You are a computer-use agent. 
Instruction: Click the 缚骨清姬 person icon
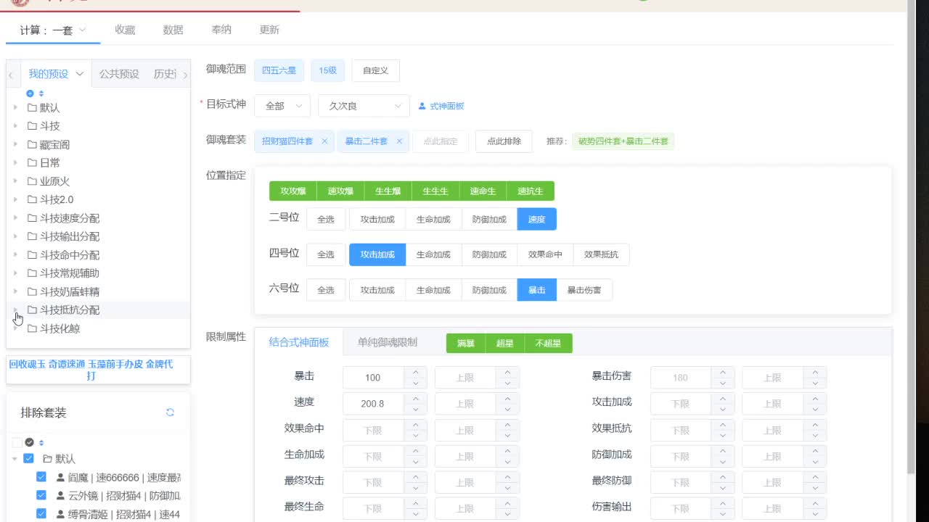(x=61, y=515)
